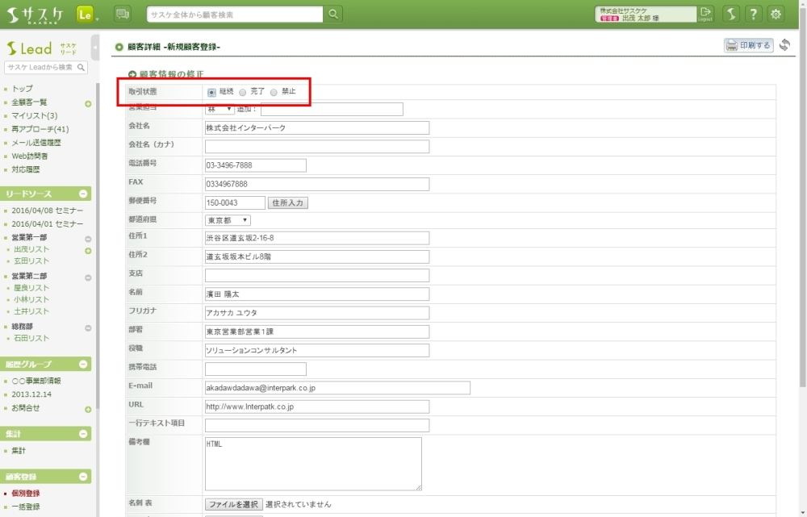
Task: Click the Logout icon
Action: pos(706,14)
